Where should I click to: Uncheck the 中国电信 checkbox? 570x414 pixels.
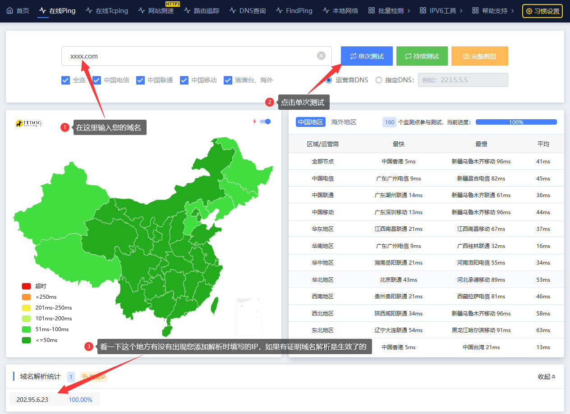coord(97,80)
